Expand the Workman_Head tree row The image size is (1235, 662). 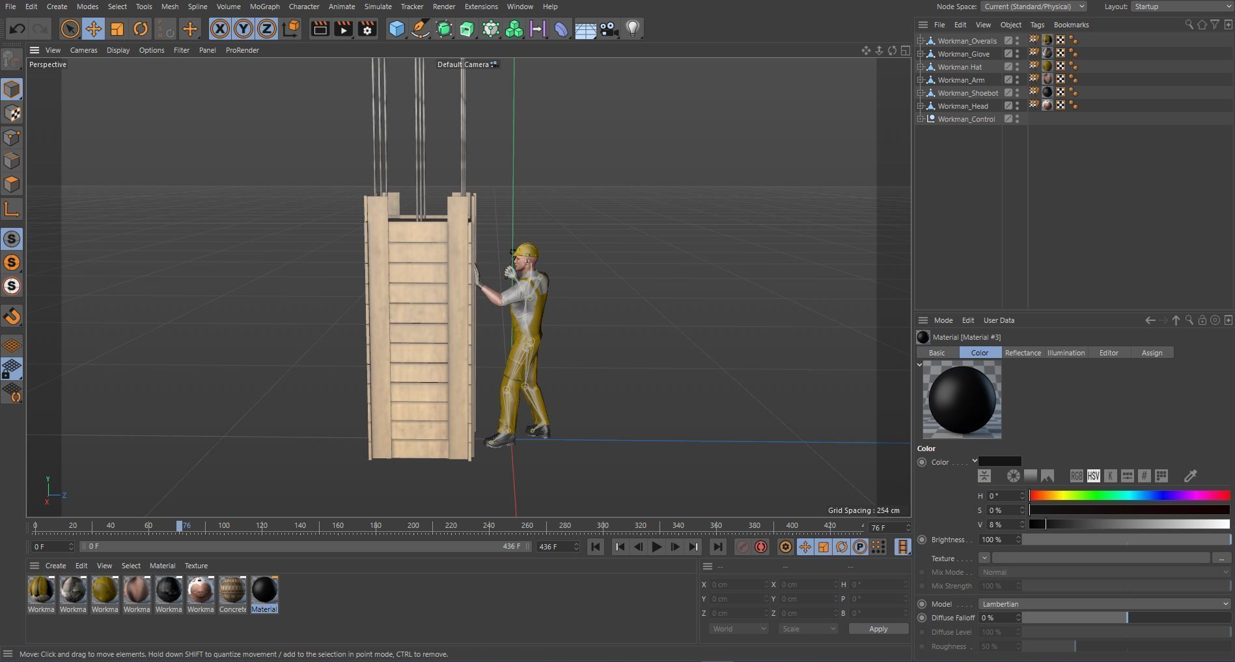(x=921, y=106)
